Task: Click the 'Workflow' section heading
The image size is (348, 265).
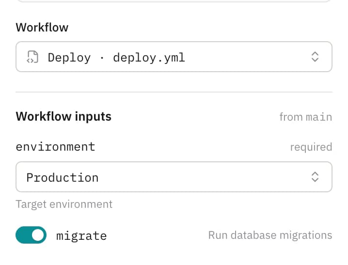Action: click(x=42, y=28)
